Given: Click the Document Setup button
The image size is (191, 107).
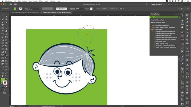Looking at the screenshot, I should click(x=102, y=9).
